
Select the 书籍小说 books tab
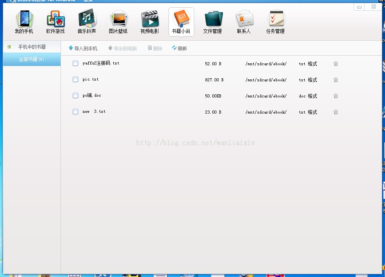click(181, 21)
